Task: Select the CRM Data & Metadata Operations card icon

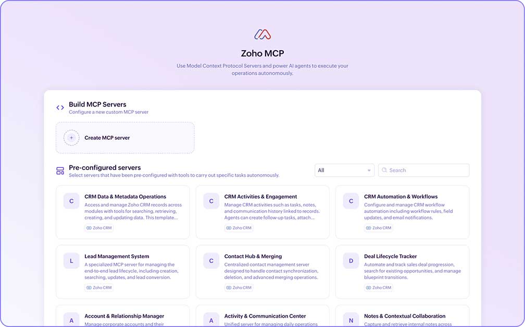Action: point(71,201)
